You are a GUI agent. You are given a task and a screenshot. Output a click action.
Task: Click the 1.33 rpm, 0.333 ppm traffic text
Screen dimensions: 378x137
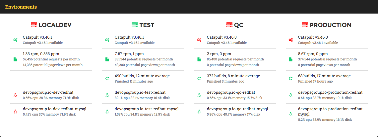(x=41, y=54)
